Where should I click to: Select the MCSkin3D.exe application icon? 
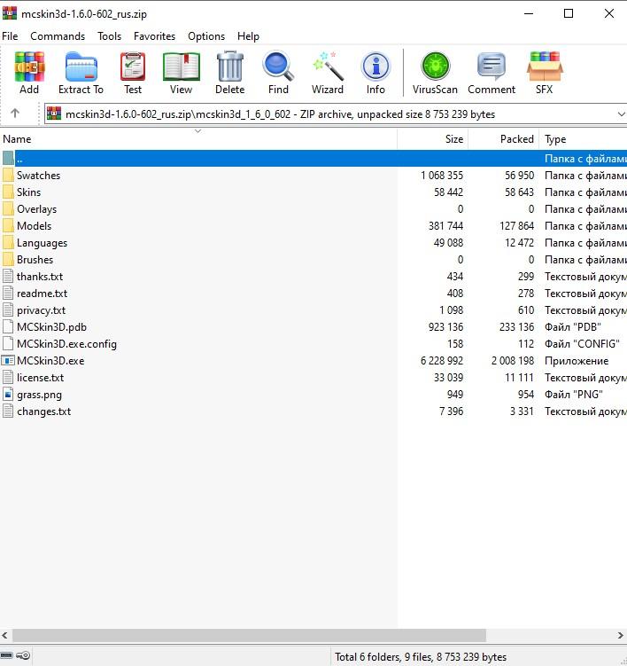tap(8, 361)
